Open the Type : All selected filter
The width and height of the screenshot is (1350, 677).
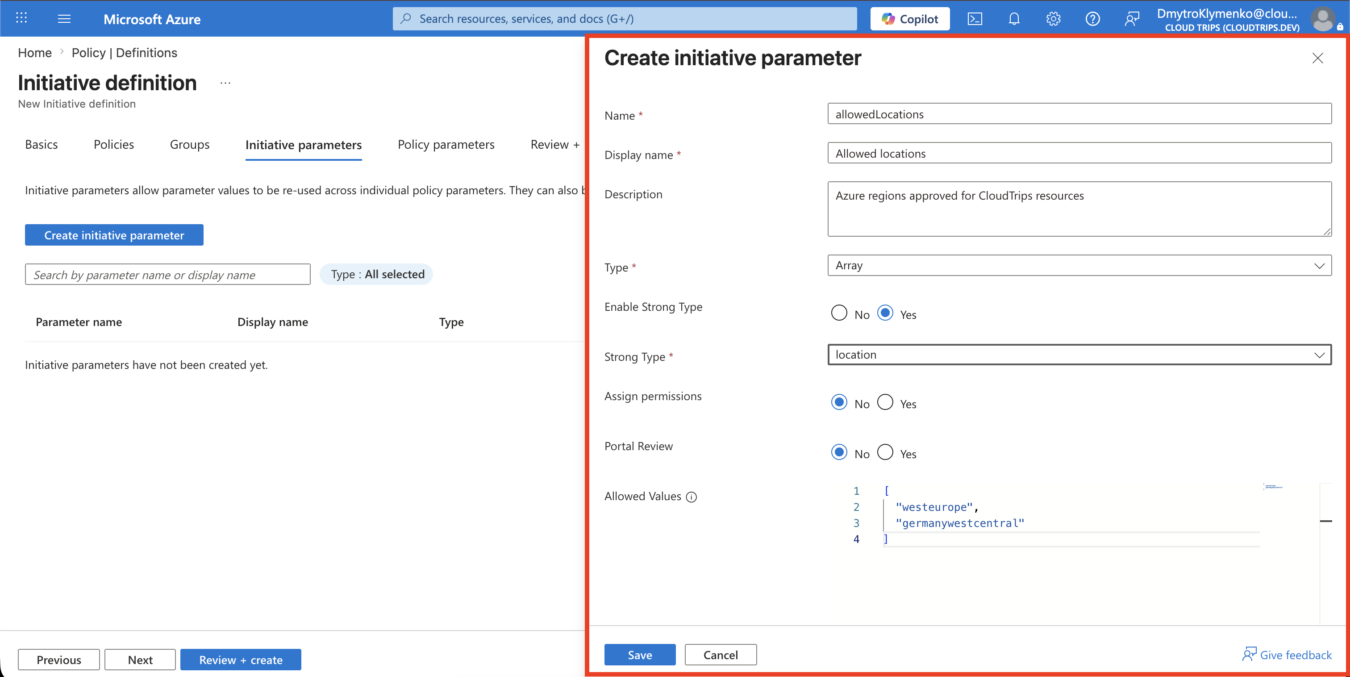(376, 274)
